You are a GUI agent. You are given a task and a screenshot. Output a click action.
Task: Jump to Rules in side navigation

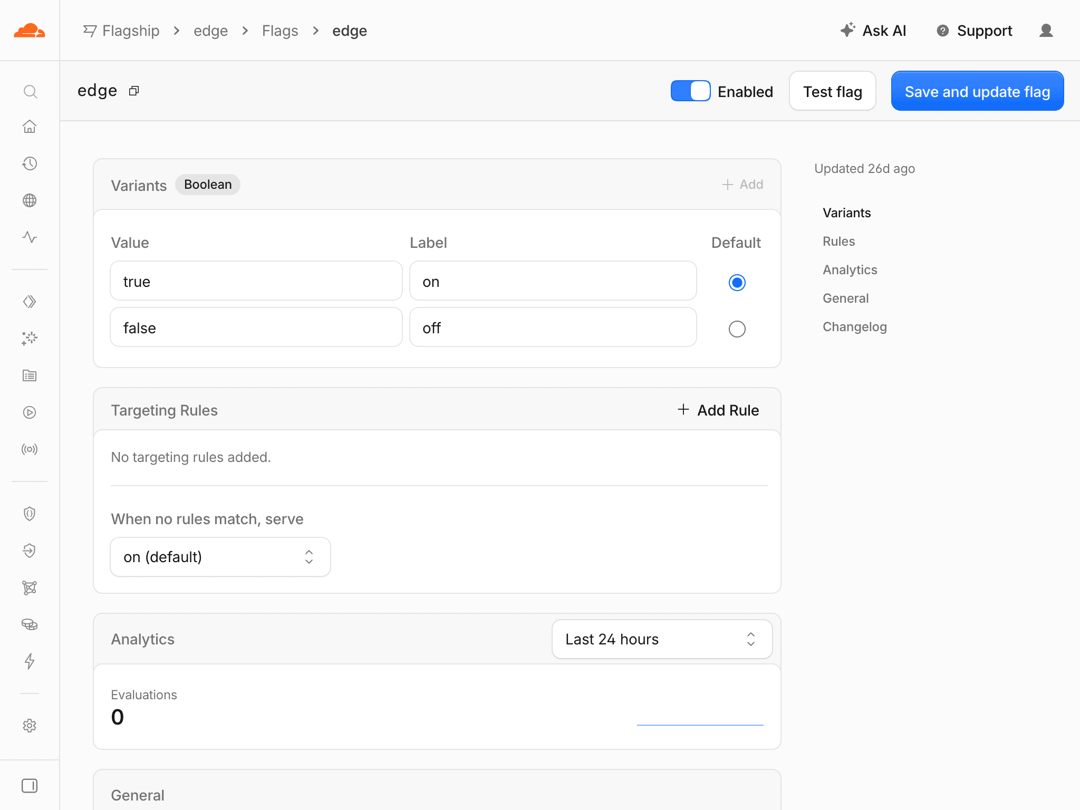[838, 241]
